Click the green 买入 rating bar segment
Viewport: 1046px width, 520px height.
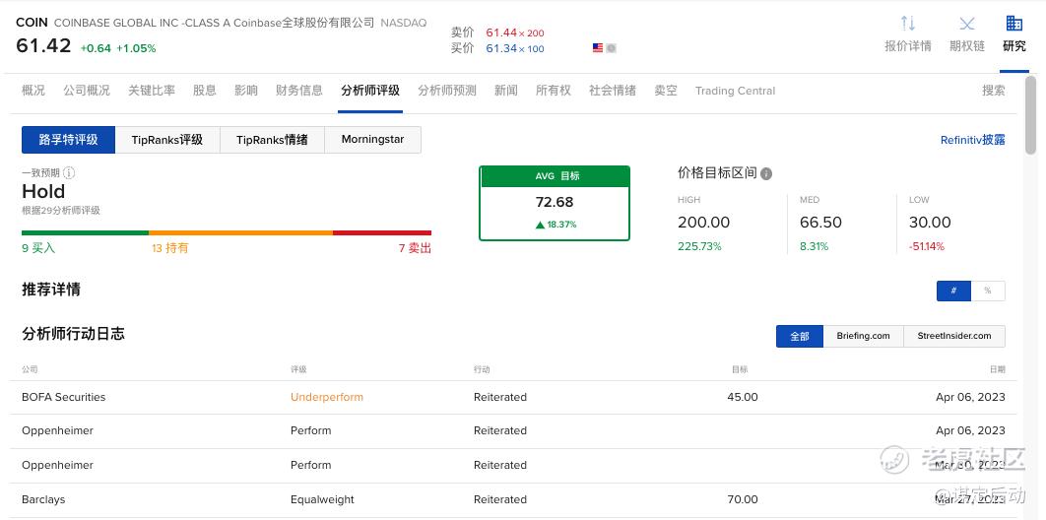point(86,232)
